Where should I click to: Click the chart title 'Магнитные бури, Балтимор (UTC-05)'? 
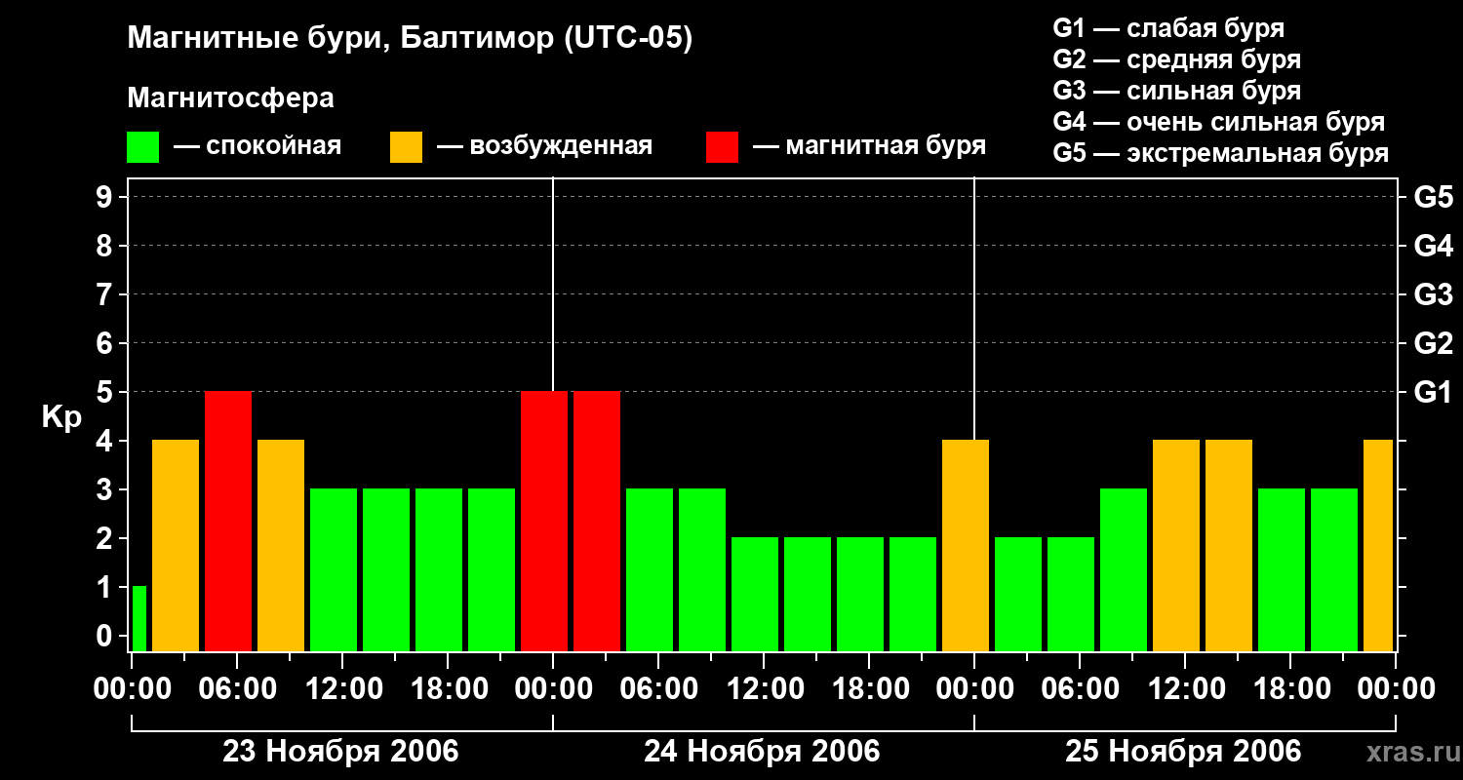point(410,40)
